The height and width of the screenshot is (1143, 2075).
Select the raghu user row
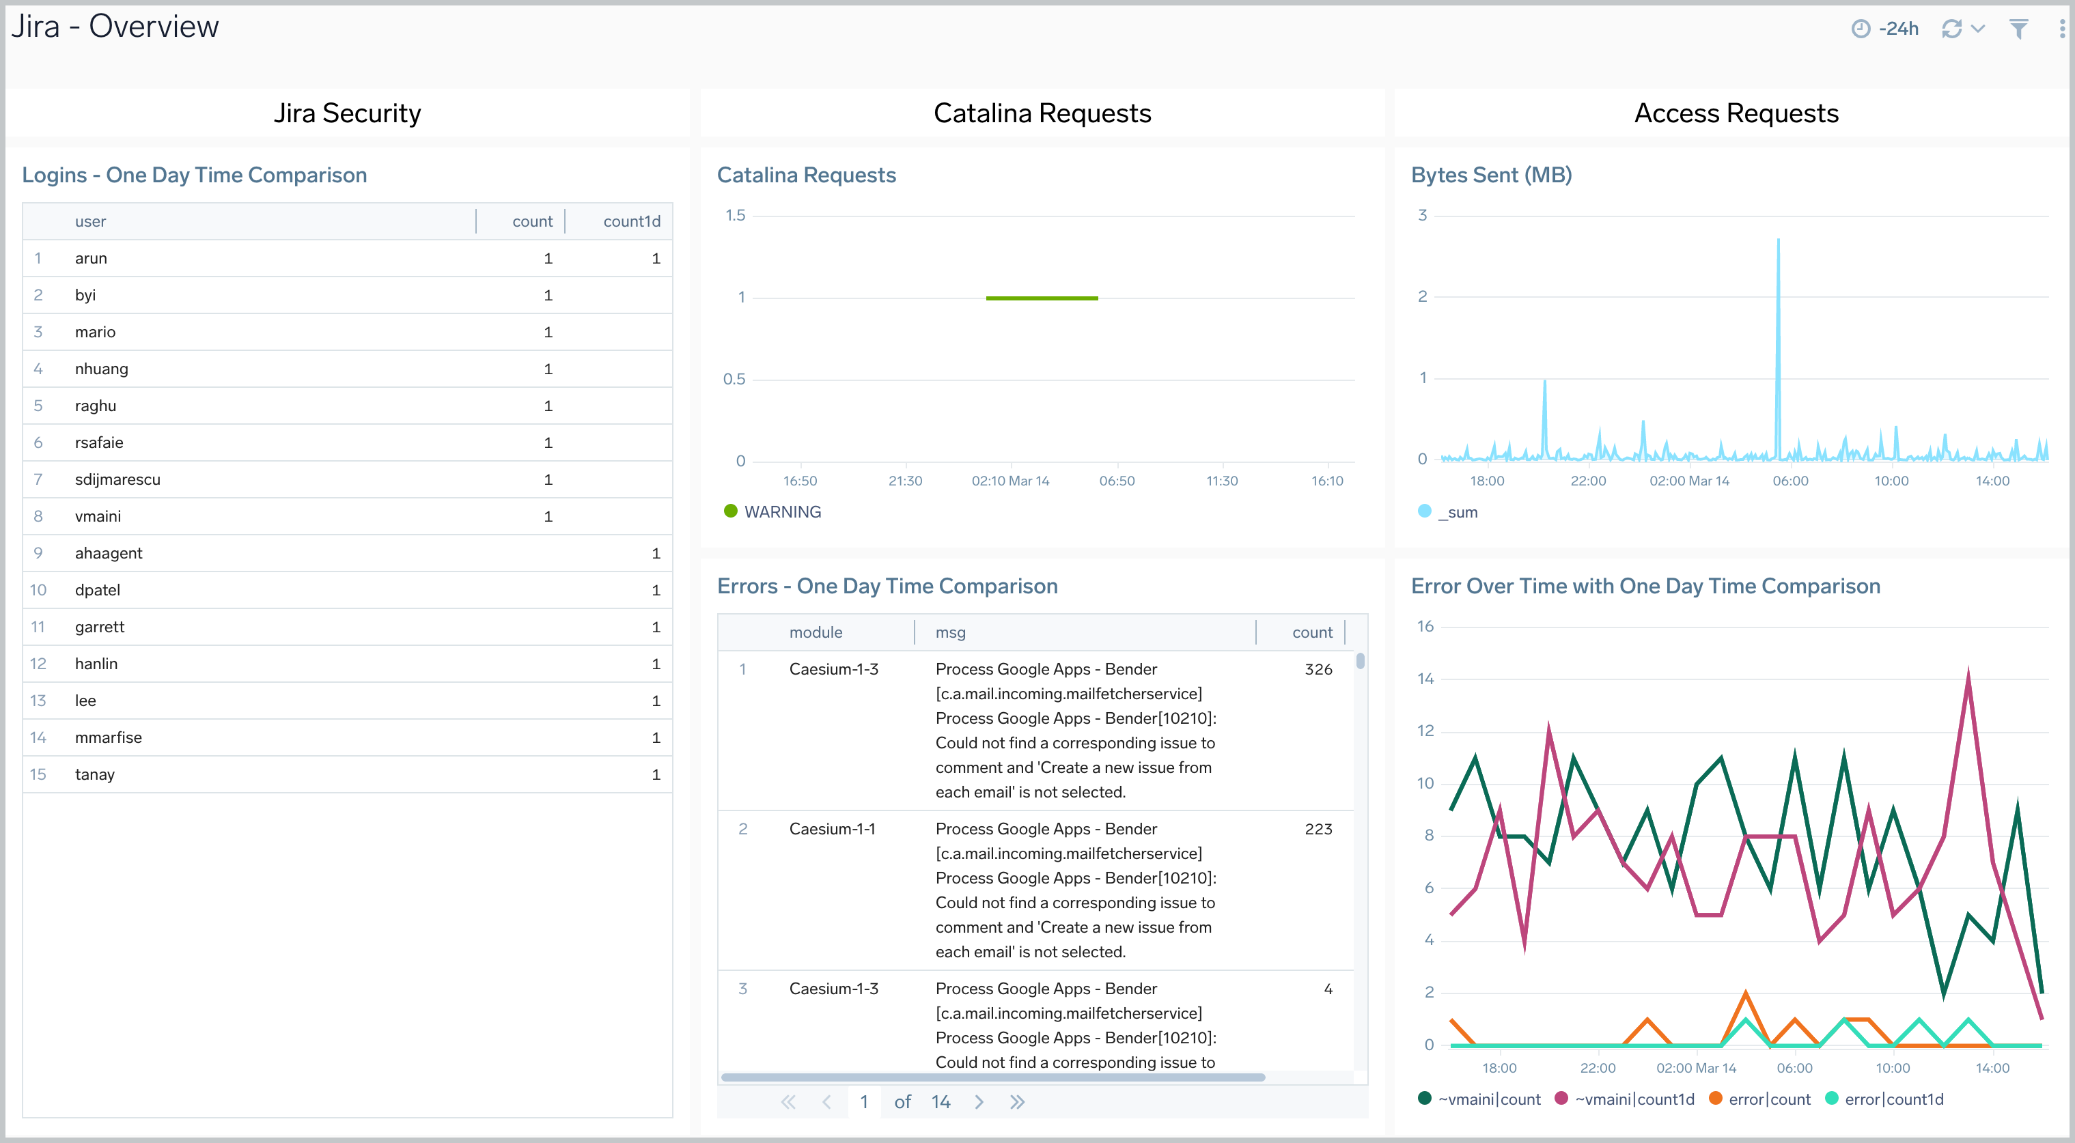[x=347, y=406]
